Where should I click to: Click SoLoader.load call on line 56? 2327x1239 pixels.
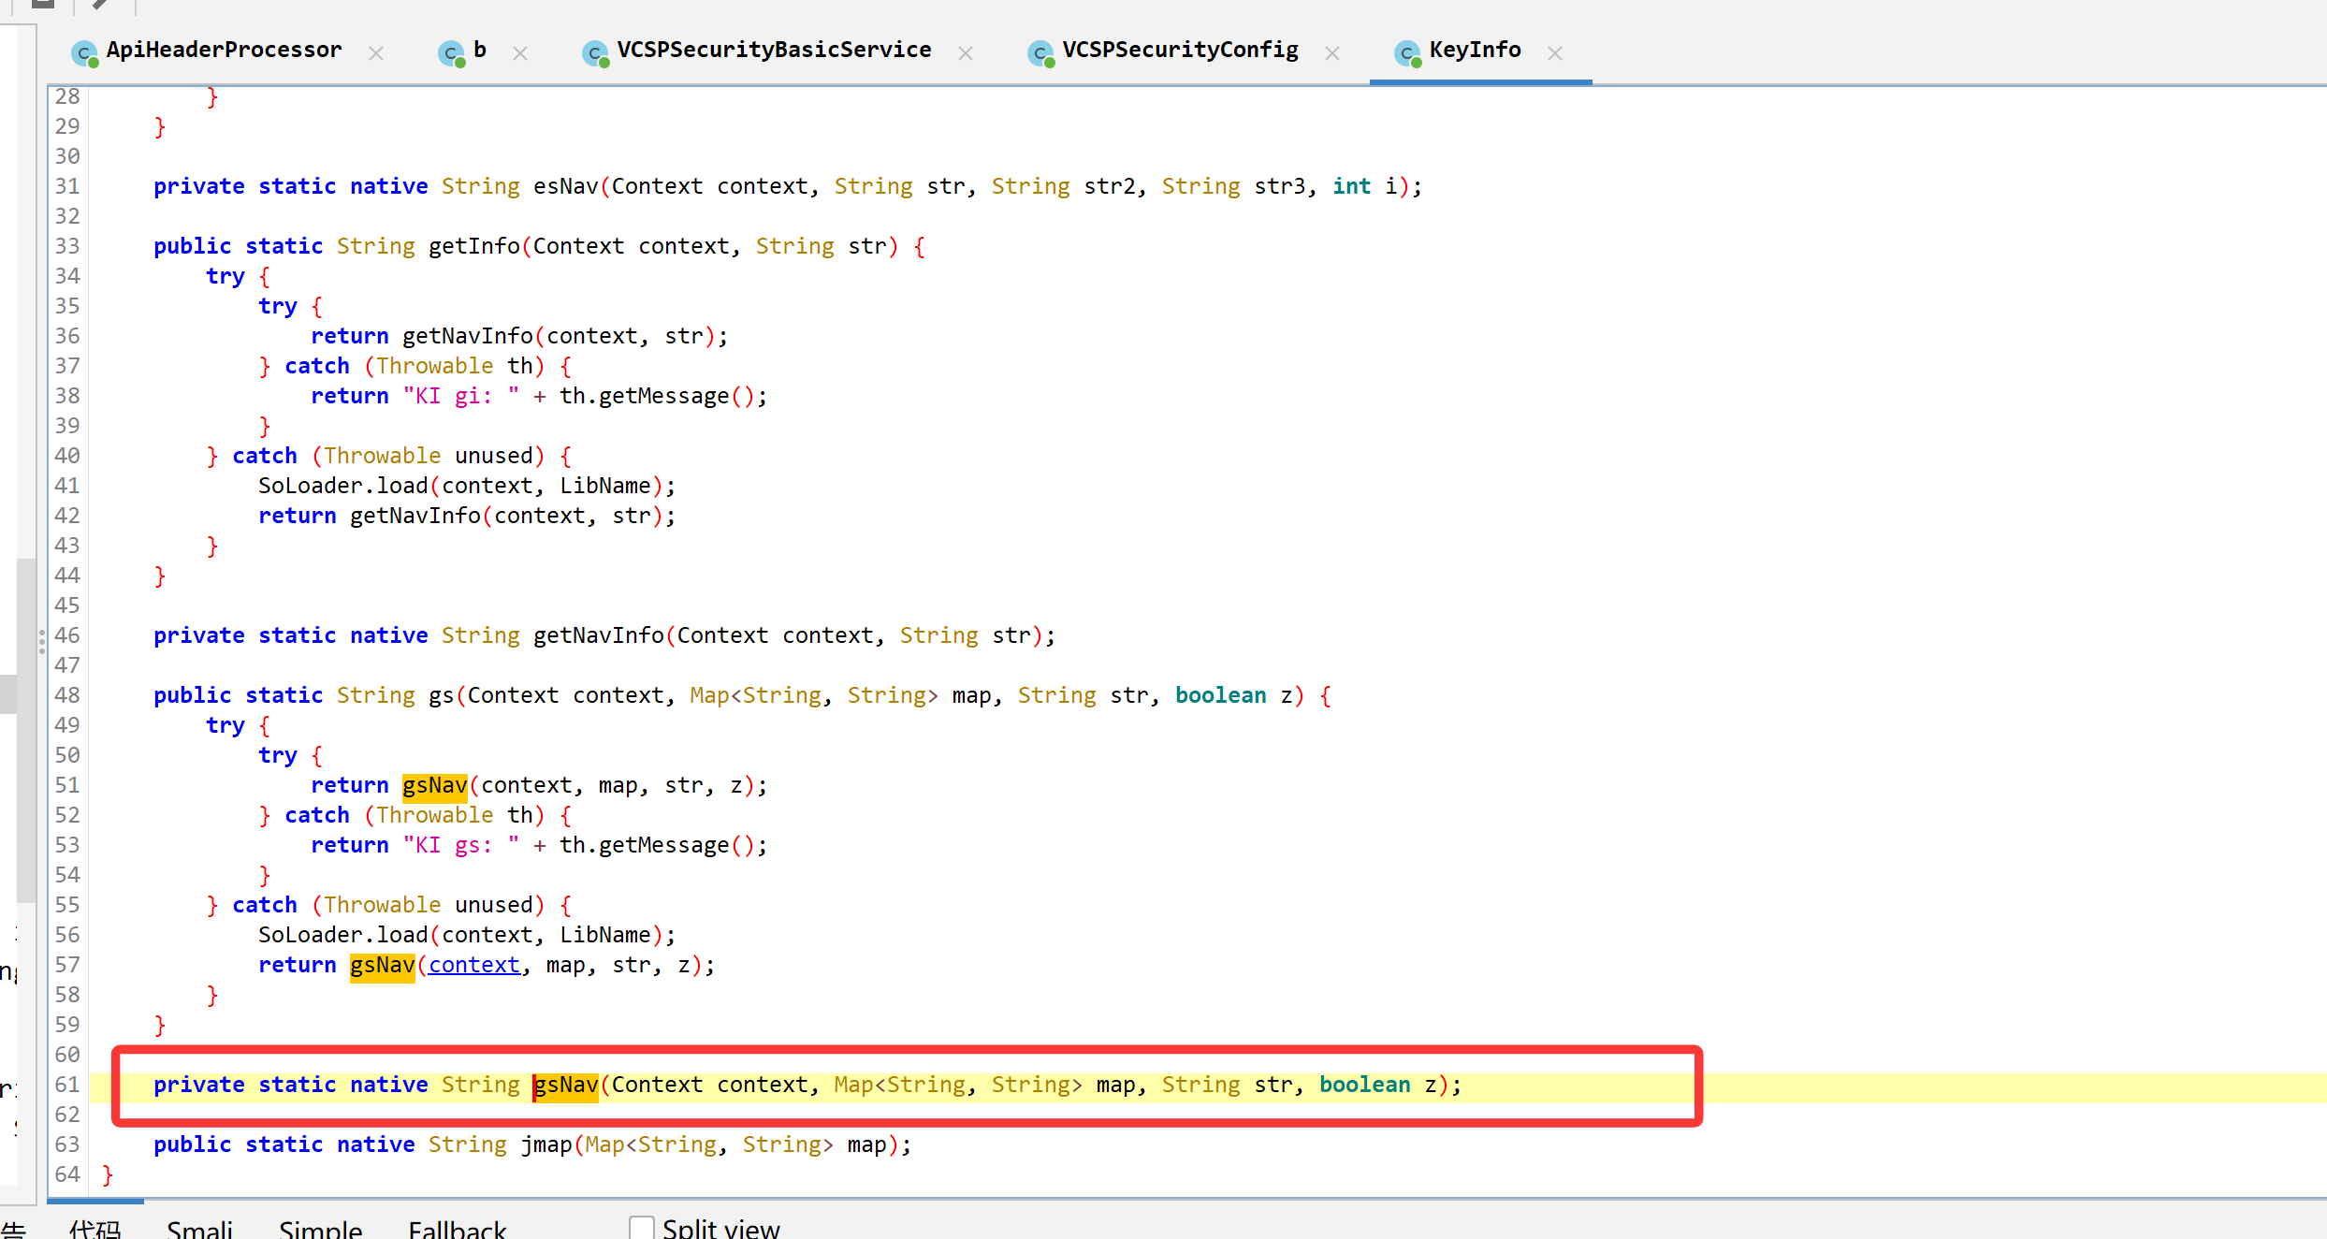point(343,935)
